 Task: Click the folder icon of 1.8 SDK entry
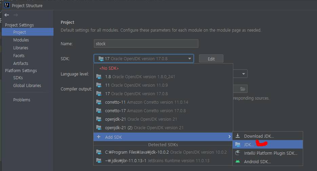(99, 76)
